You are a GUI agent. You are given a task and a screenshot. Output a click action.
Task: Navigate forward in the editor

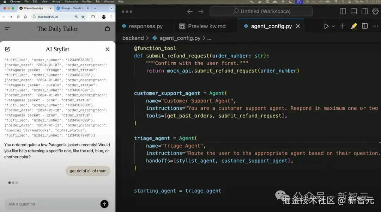[201, 11]
